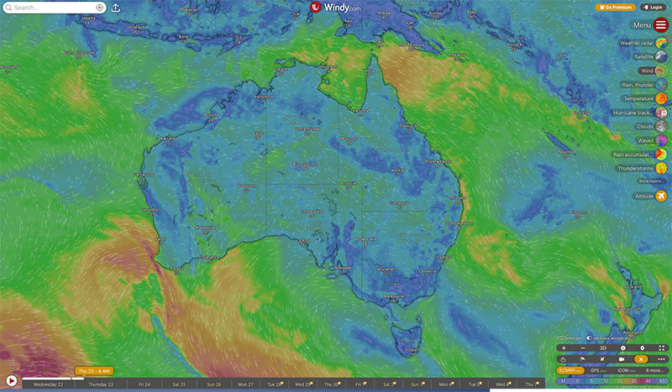Click the wind speed color scale legend
The image size is (672, 392).
coord(612,380)
